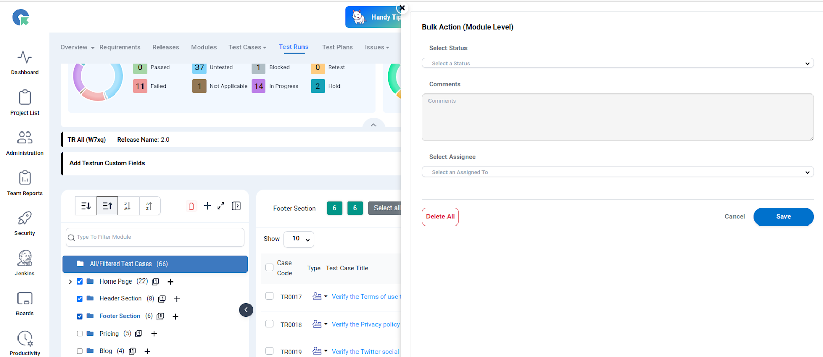Click the panel layout toggle icon
Screen dimensions: 823x357
tap(236, 206)
